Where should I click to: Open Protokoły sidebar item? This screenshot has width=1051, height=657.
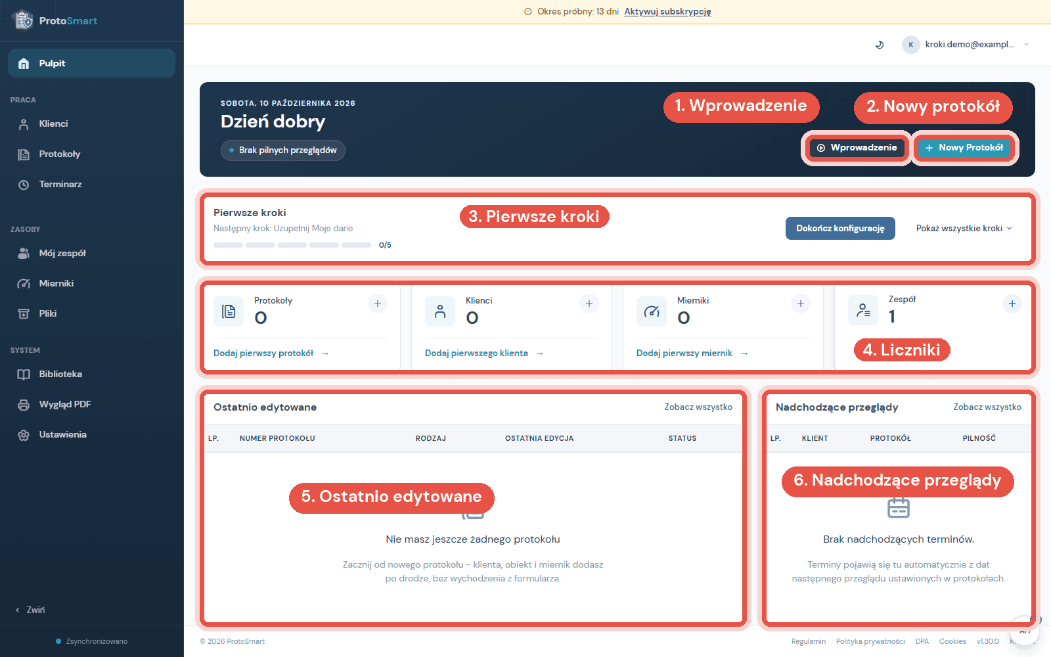pos(91,154)
